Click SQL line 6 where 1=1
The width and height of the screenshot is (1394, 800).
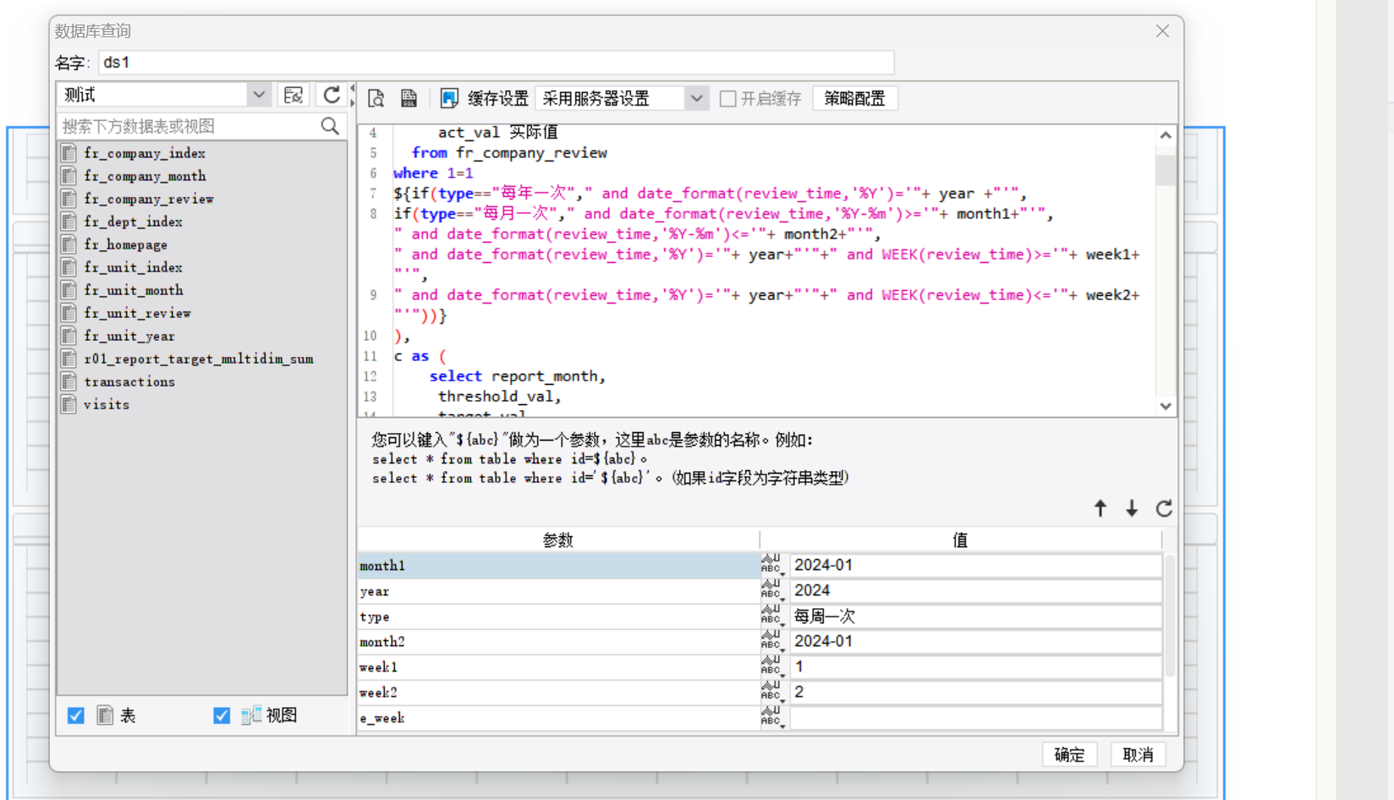433,173
